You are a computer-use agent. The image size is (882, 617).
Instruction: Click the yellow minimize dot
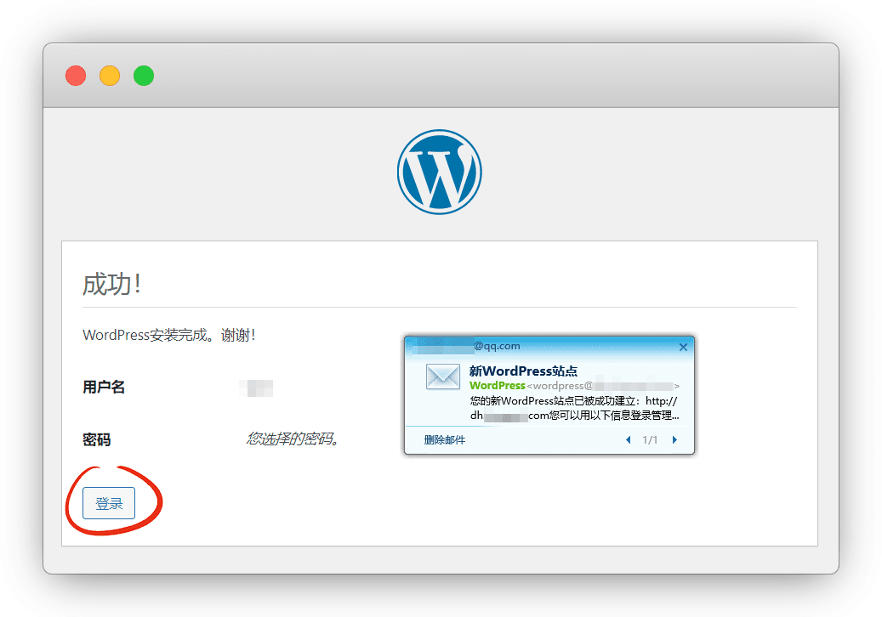[110, 76]
